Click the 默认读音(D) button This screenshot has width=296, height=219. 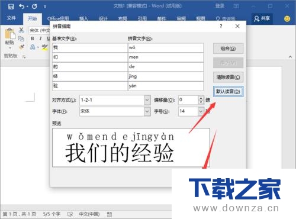click(228, 92)
